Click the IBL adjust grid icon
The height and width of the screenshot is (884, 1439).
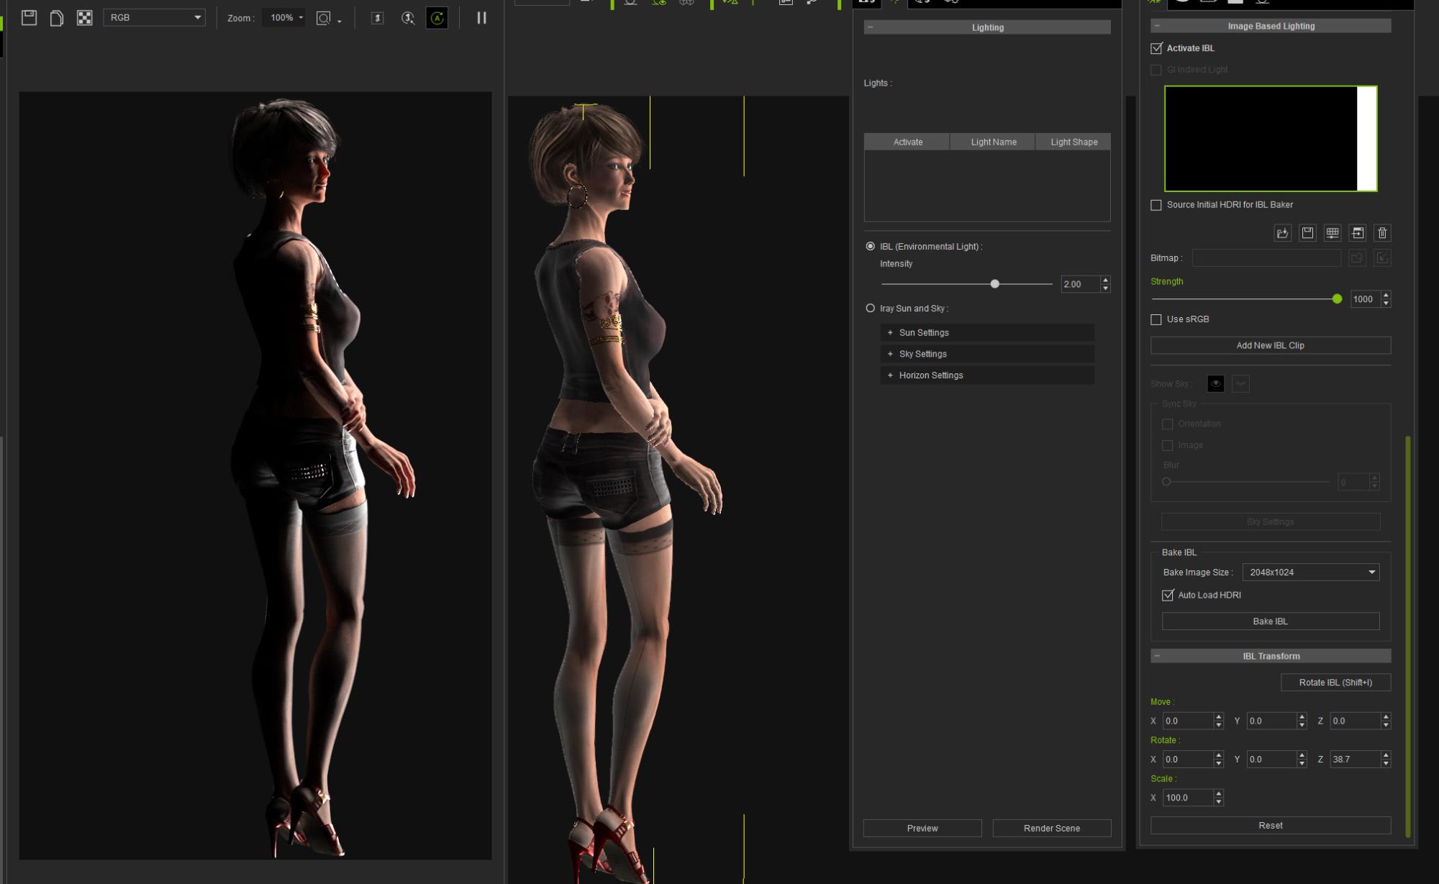coord(1333,233)
